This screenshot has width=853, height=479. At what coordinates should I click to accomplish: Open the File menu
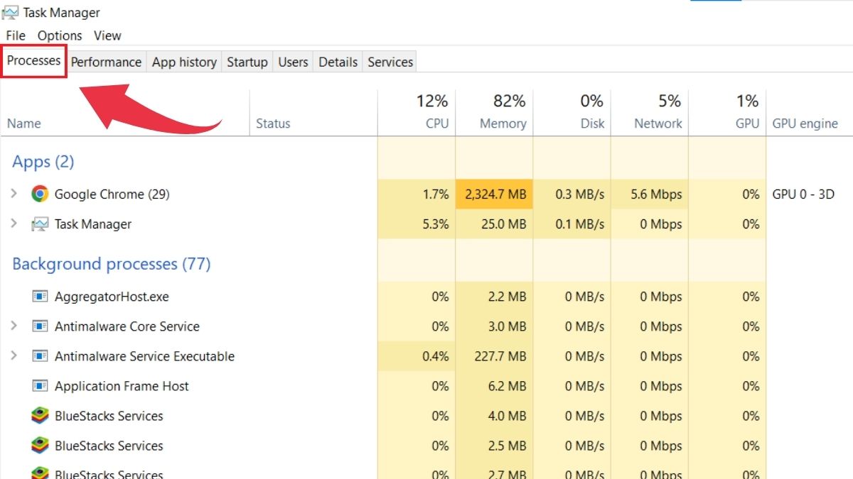[16, 35]
